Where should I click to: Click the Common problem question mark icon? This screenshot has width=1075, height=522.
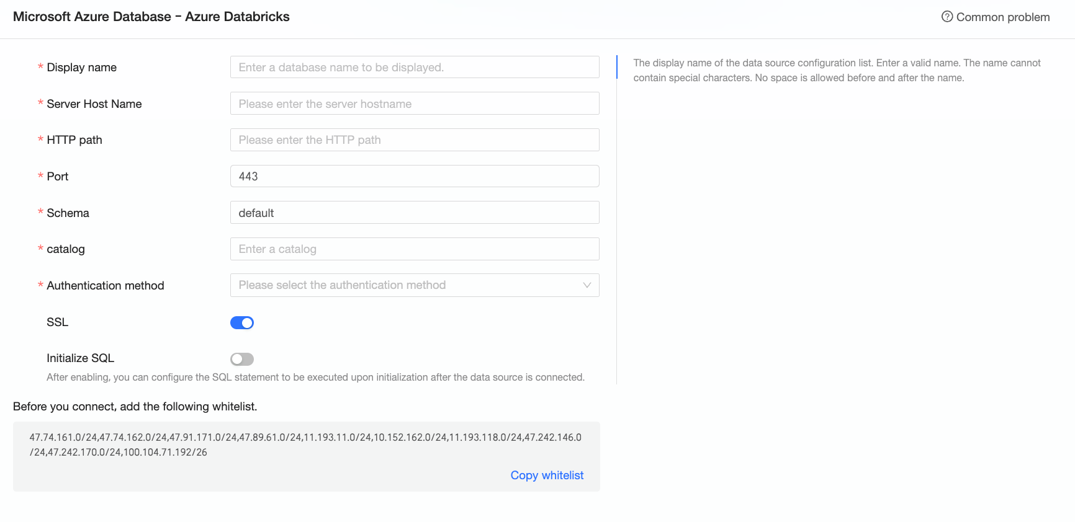tap(947, 17)
